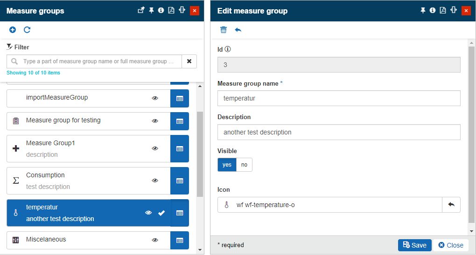Pin the Measure groups panel
The width and height of the screenshot is (476, 255).
(x=151, y=10)
